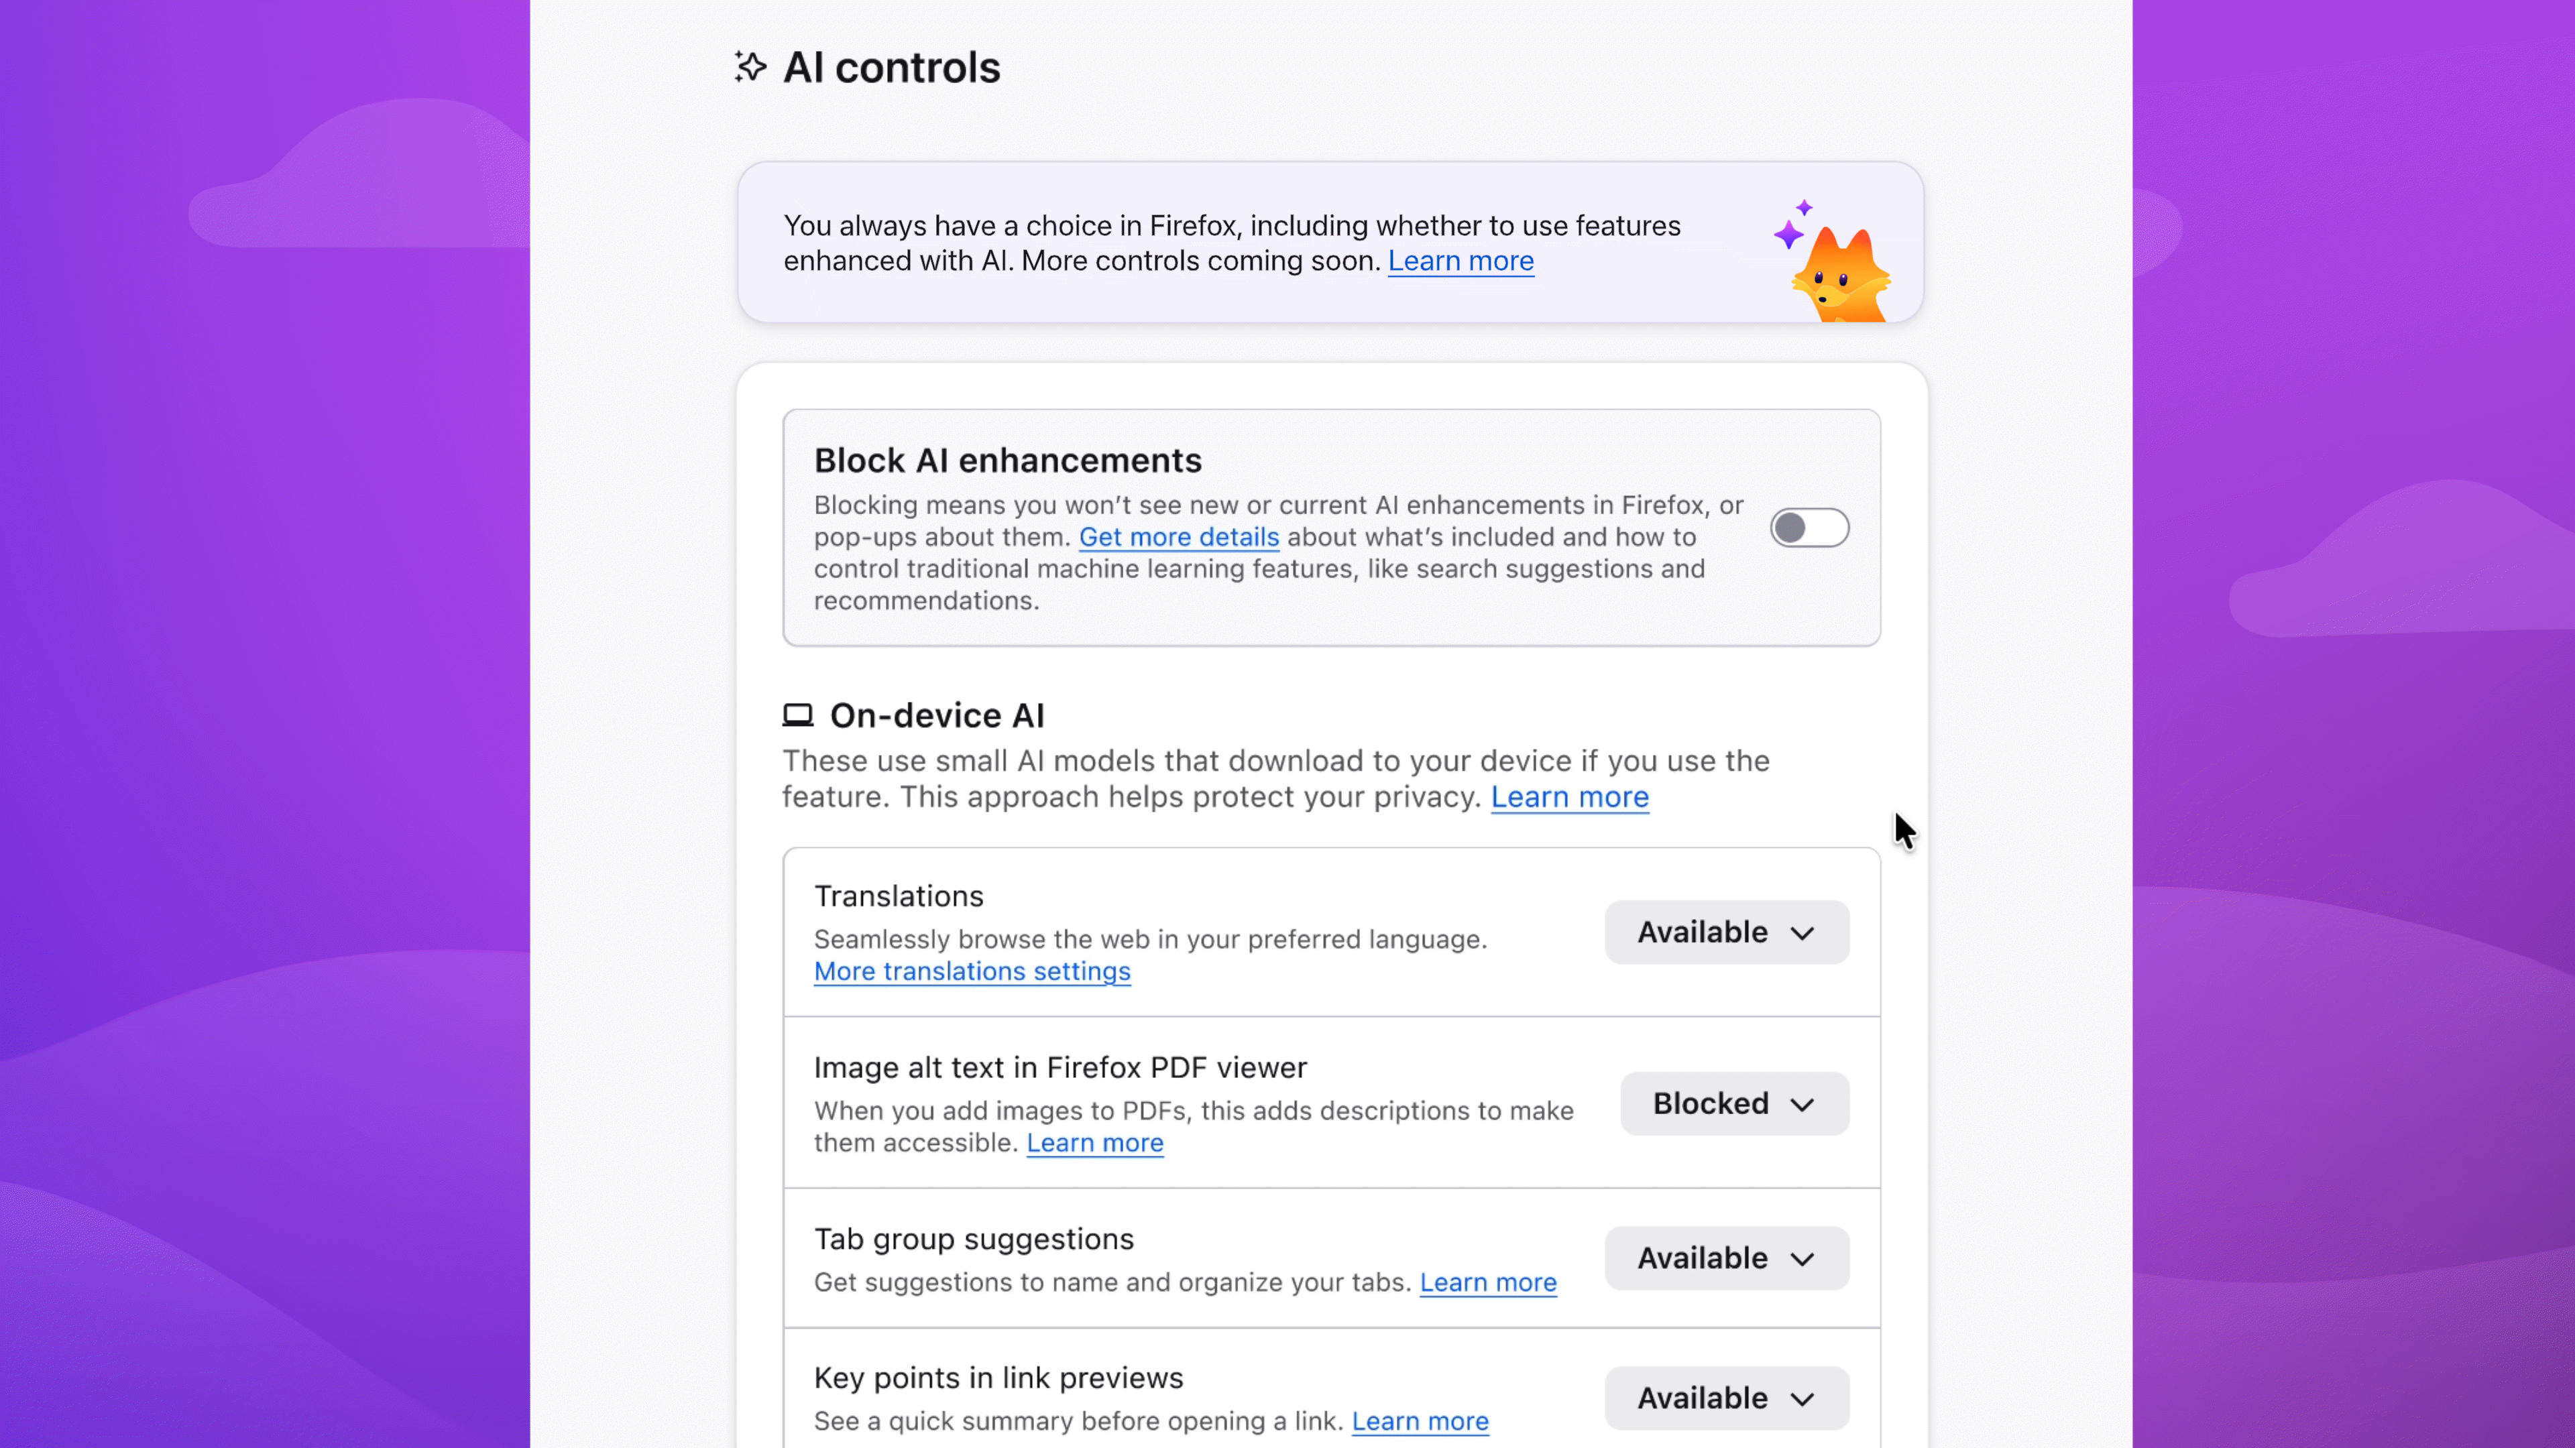The width and height of the screenshot is (2575, 1448).
Task: Click the AI controls page heading
Action: pos(891,68)
